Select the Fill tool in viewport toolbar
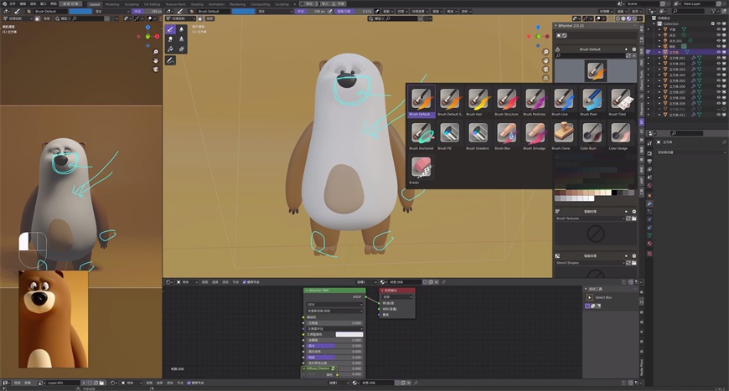Image resolution: width=729 pixels, height=391 pixels. 171,49
